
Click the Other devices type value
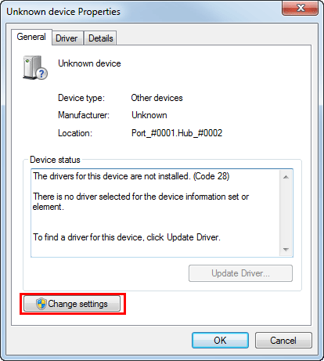coord(157,98)
